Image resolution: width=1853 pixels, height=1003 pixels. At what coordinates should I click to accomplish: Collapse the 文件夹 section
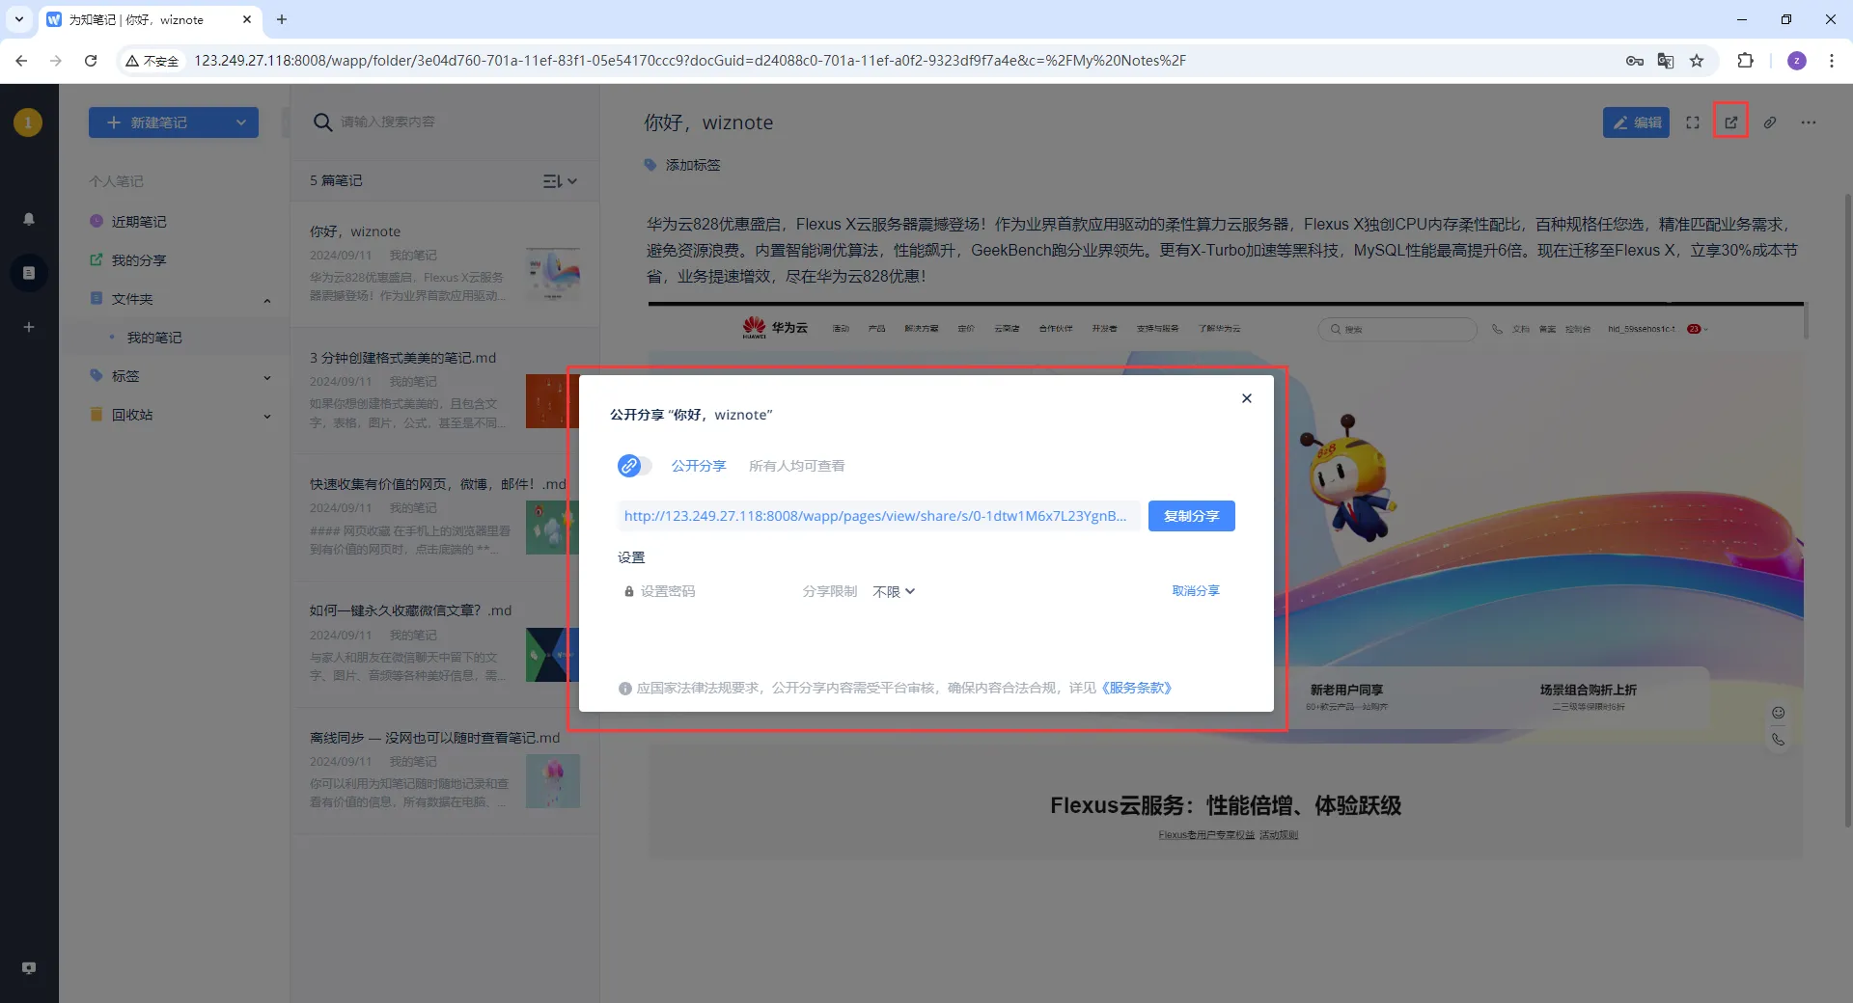[x=267, y=300]
